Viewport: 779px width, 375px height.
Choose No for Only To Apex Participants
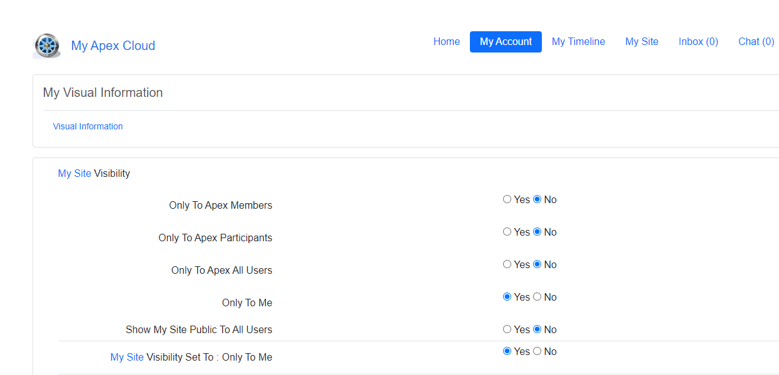coord(537,232)
